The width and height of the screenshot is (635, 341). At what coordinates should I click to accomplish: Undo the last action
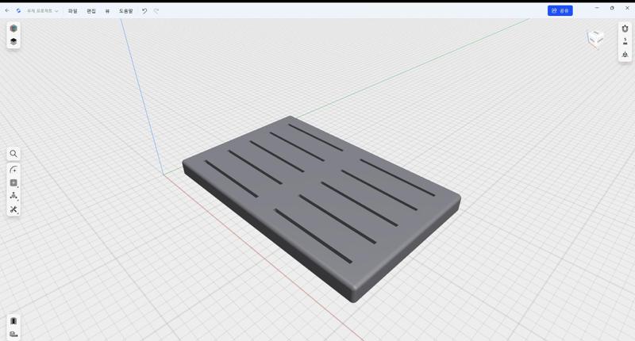[x=144, y=11]
